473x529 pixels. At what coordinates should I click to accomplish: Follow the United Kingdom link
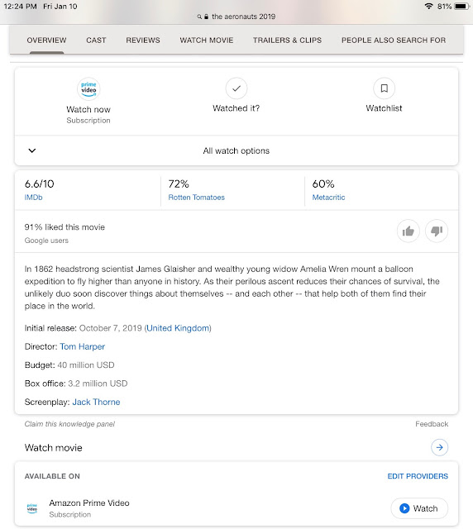(178, 328)
